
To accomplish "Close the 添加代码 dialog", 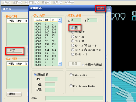I will [x=101, y=8].
